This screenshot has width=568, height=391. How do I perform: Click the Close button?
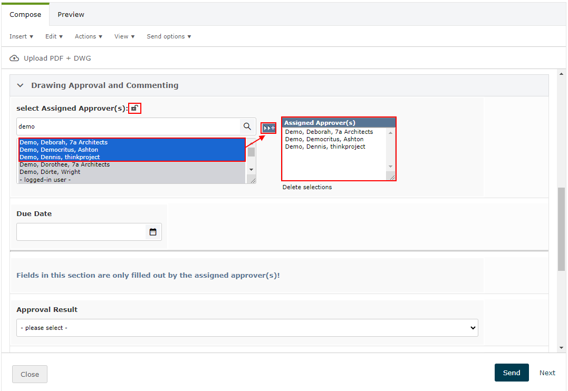pos(30,374)
